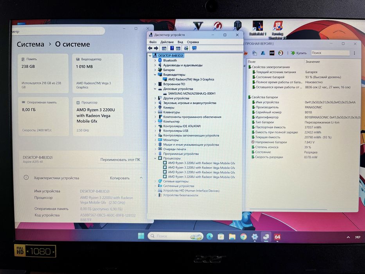
Task: Open the Справка menu
Action: 193,42
